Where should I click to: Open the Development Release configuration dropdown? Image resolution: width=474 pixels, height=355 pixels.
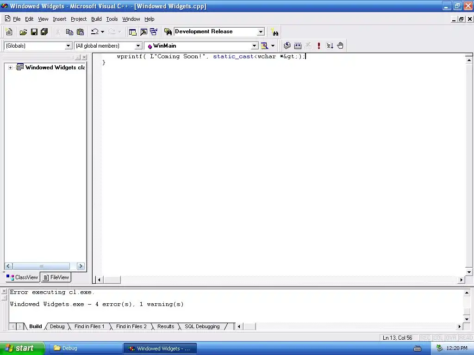pyautogui.click(x=261, y=32)
